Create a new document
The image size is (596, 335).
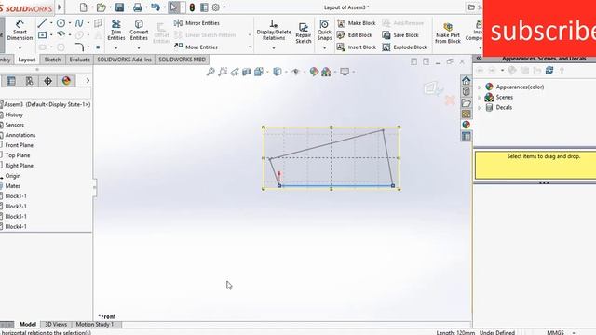(83, 7)
